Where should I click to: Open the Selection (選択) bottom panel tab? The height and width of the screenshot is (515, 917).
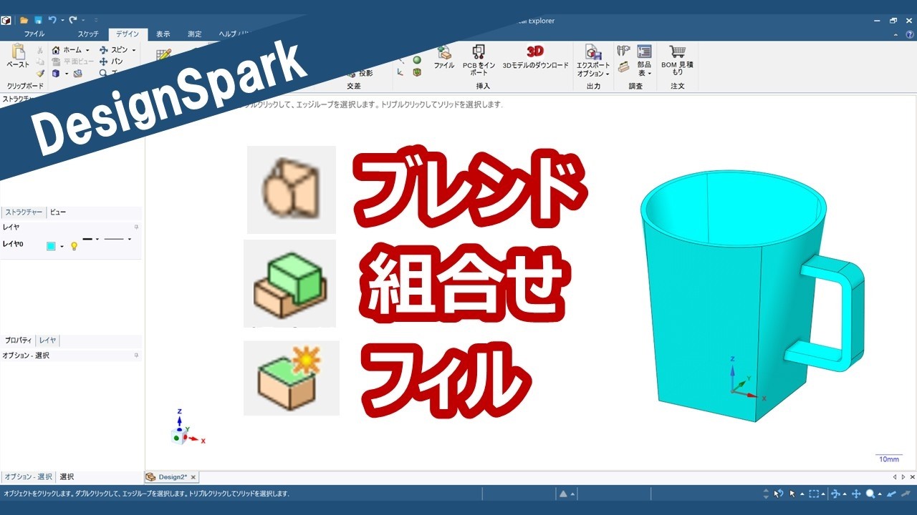point(67,476)
